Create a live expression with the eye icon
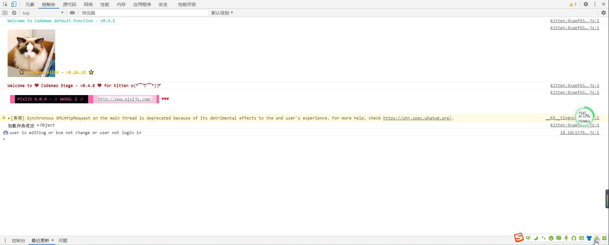609x245 pixels. [x=72, y=13]
